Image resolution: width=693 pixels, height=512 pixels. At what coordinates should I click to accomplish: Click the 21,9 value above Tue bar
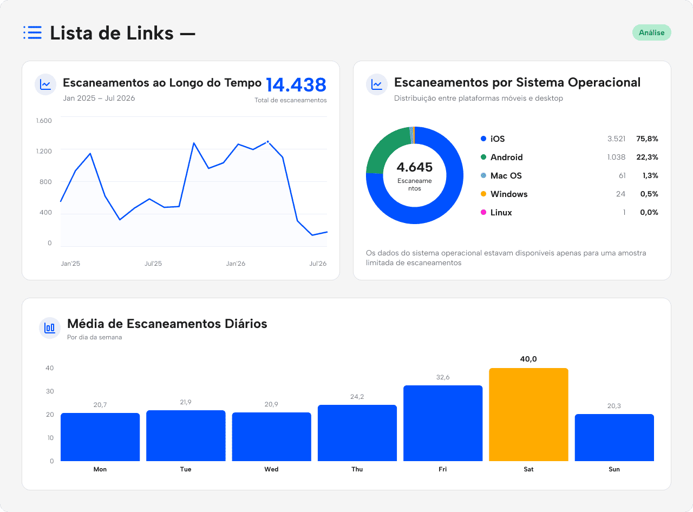(x=186, y=402)
